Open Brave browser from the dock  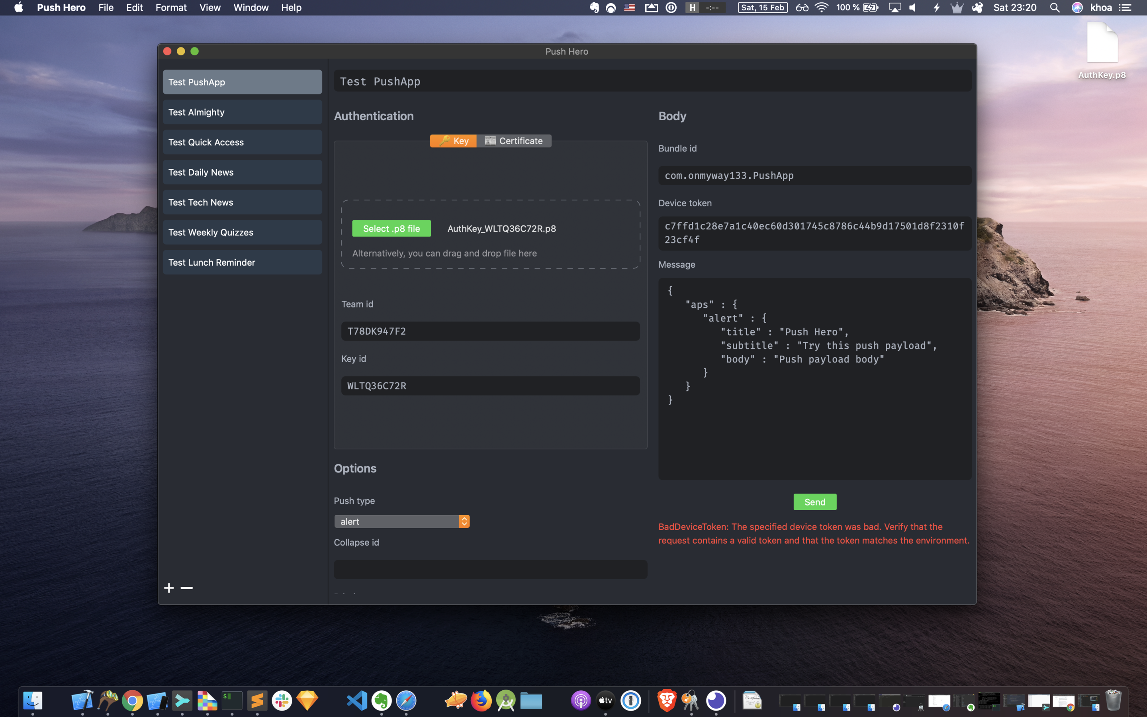(x=666, y=700)
